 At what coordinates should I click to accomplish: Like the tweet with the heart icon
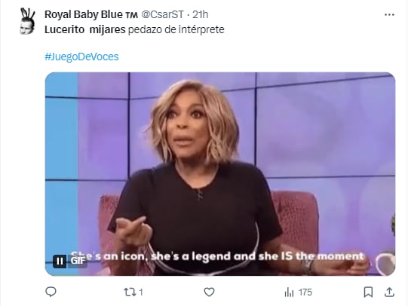tap(209, 292)
